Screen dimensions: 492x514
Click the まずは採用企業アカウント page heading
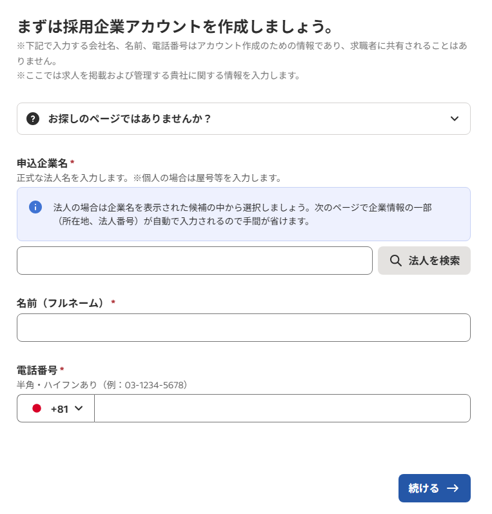click(175, 26)
